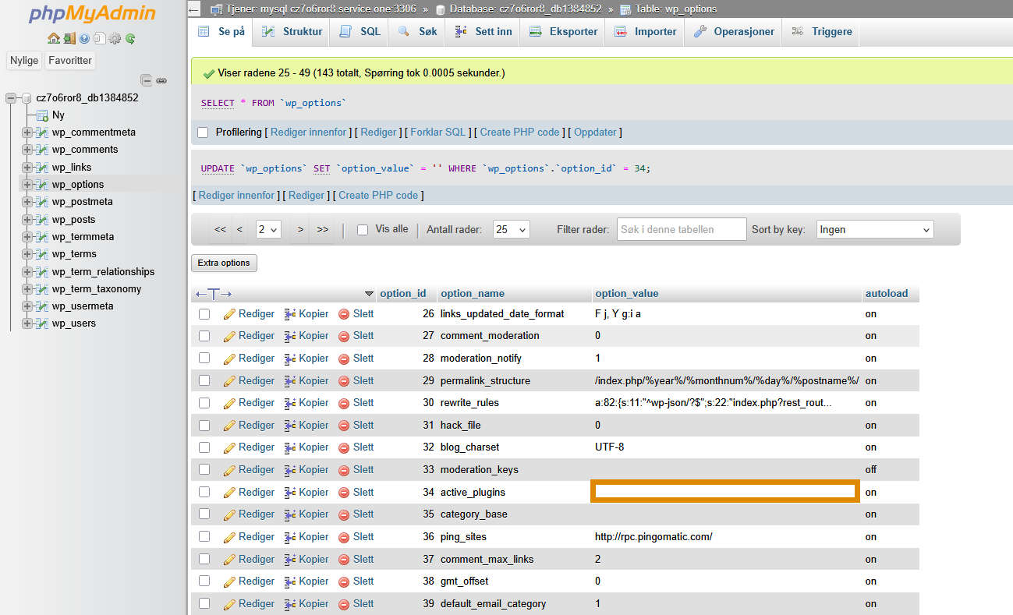Tick checkbox for links_updated_date_format row
The height and width of the screenshot is (615, 1013).
click(x=204, y=314)
